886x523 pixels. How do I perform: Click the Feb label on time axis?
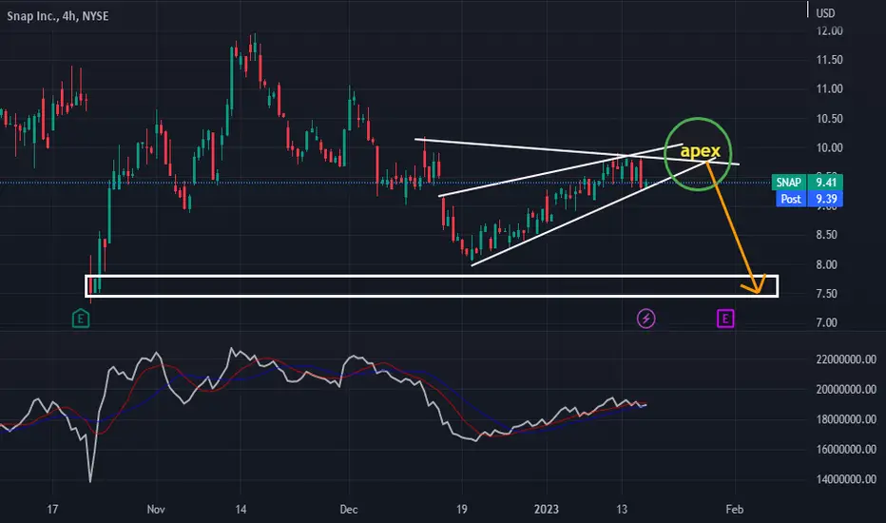[x=735, y=509]
